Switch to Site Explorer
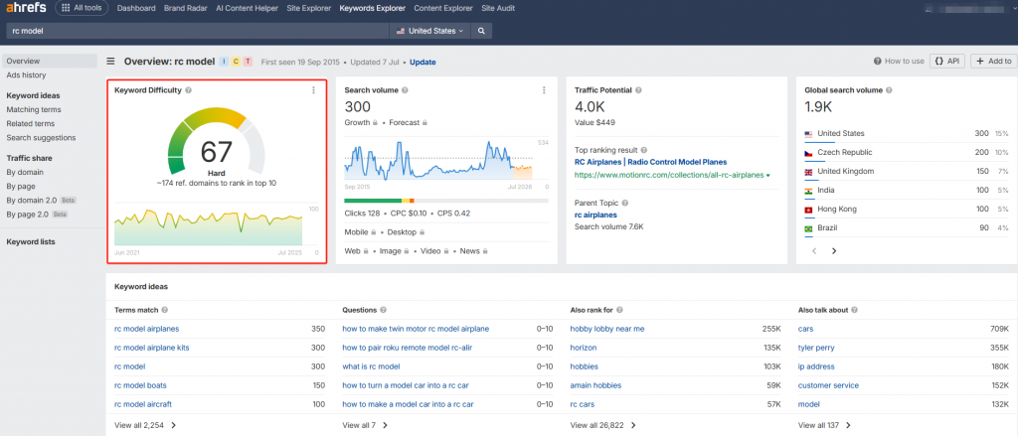The height and width of the screenshot is (436, 1018). pos(309,8)
